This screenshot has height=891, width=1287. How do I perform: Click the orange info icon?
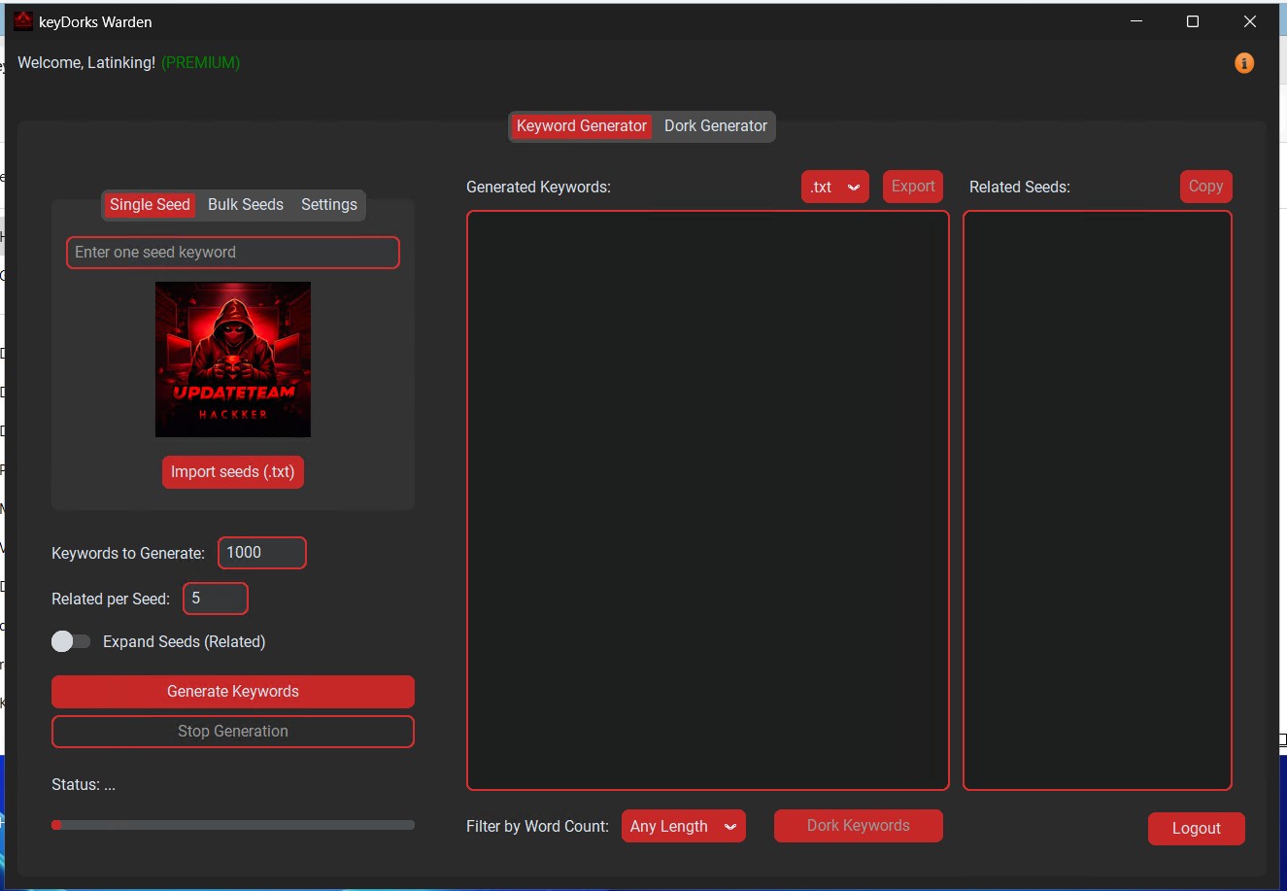pyautogui.click(x=1243, y=63)
